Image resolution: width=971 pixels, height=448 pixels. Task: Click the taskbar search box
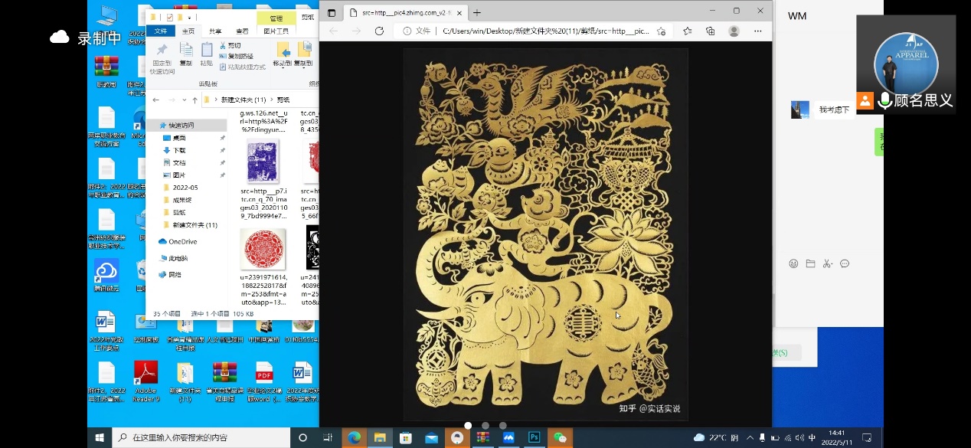tap(201, 437)
